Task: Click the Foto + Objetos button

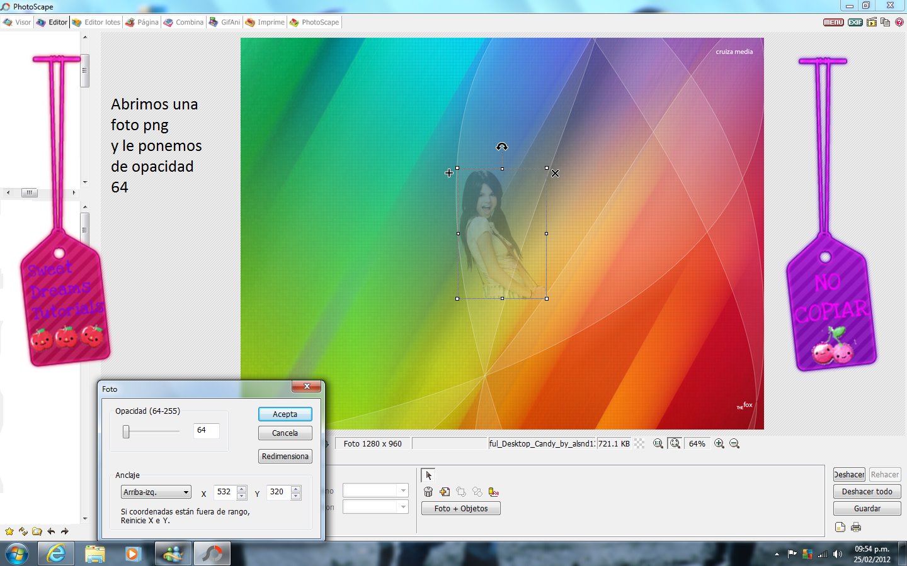Action: 461,509
